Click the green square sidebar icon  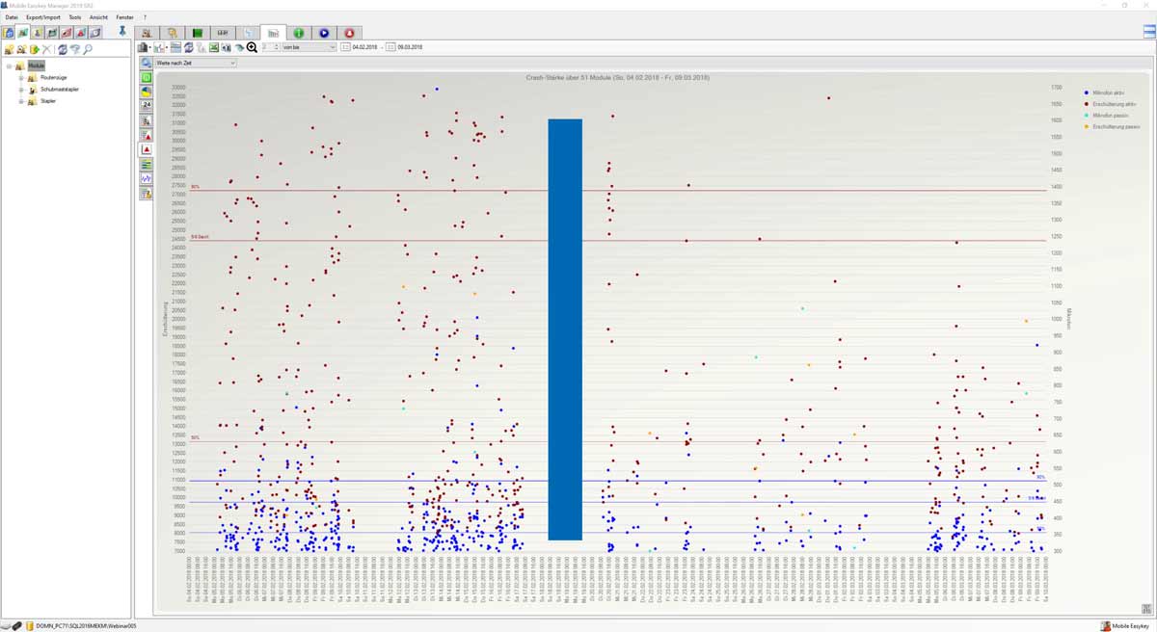click(146, 77)
